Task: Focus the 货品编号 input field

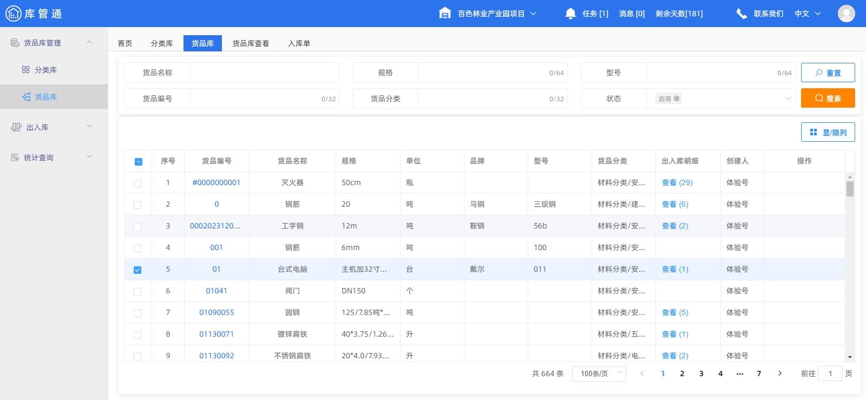Action: point(264,99)
